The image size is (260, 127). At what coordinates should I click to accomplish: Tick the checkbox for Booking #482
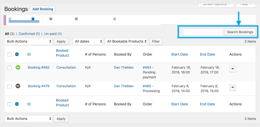click(9, 68)
